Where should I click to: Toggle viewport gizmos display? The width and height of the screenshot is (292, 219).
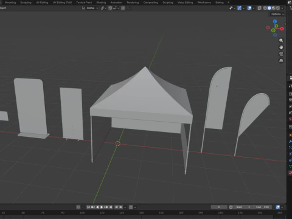pos(239,8)
